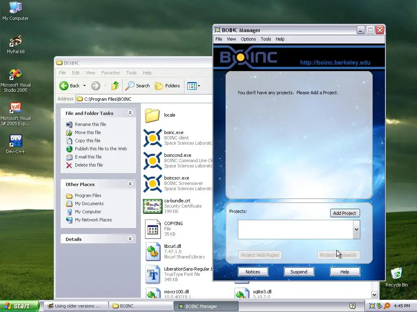
Task: Select the libcurl.dll file icon
Action: pyautogui.click(x=153, y=252)
